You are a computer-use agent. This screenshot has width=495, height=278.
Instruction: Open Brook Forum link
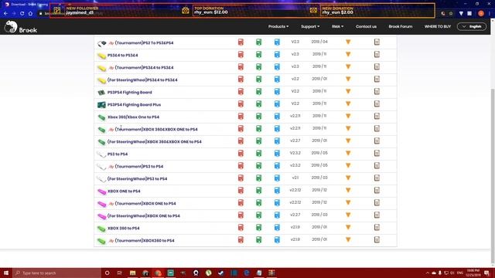tap(401, 26)
